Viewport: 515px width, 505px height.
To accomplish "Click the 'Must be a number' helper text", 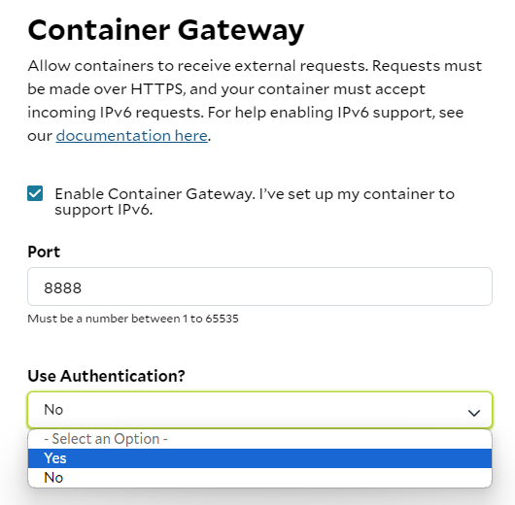I will [133, 319].
